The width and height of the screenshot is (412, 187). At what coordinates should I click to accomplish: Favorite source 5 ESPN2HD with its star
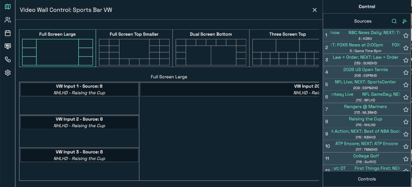[x=406, y=85]
